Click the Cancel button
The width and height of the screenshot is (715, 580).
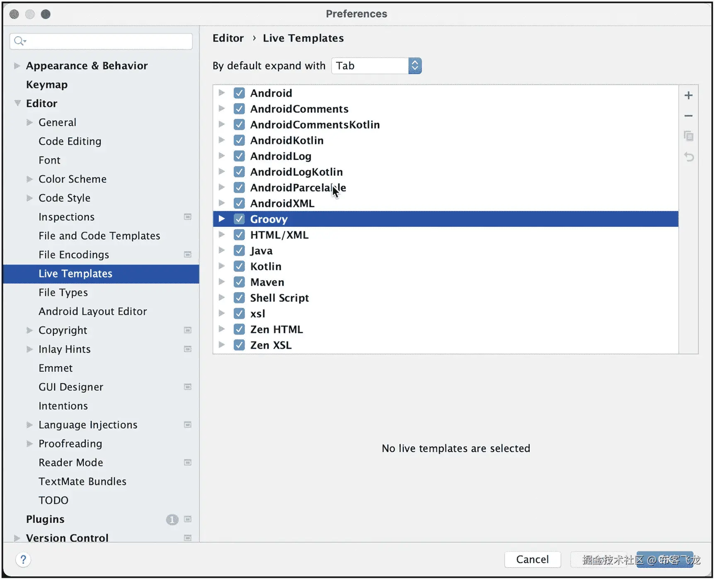[532, 559]
